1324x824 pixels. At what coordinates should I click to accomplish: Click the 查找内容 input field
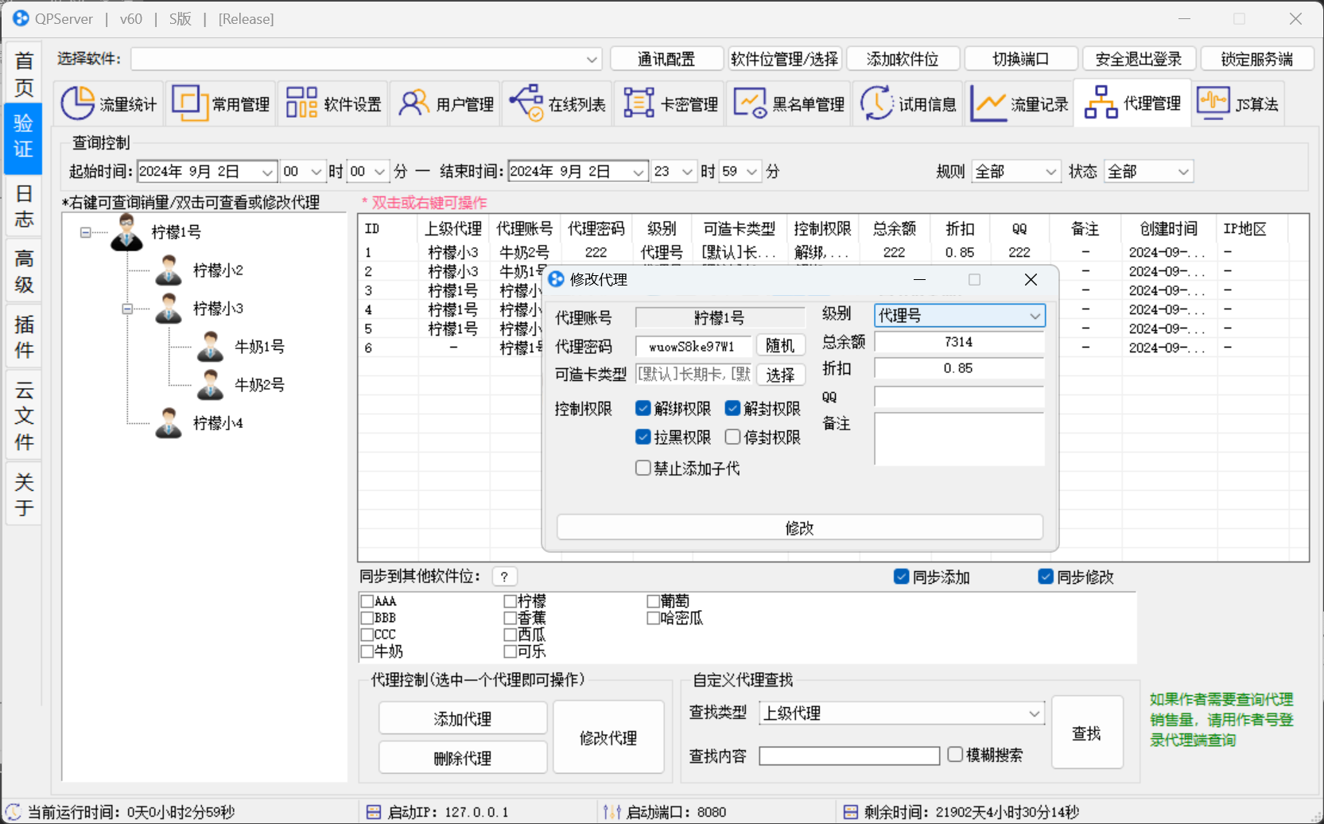coord(848,756)
